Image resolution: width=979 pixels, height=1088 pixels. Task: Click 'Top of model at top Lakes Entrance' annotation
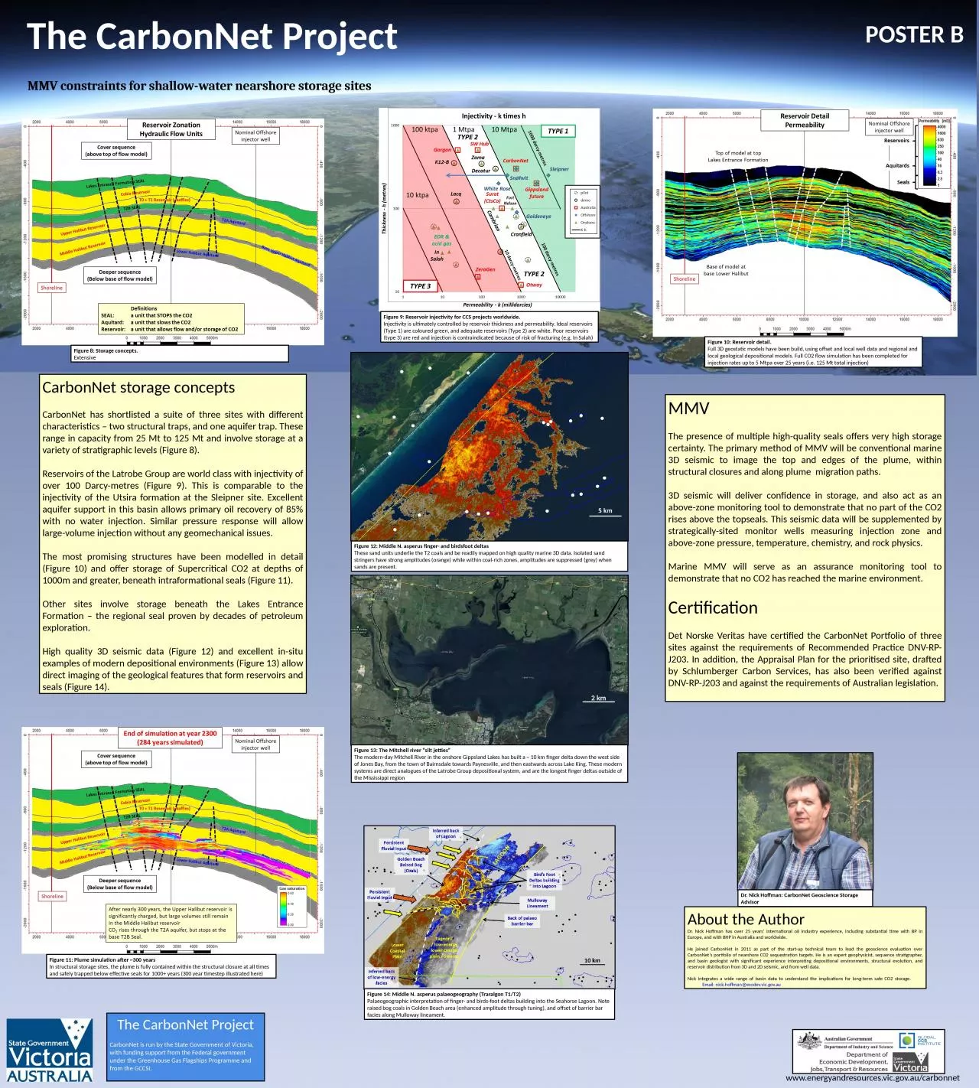[x=738, y=156]
